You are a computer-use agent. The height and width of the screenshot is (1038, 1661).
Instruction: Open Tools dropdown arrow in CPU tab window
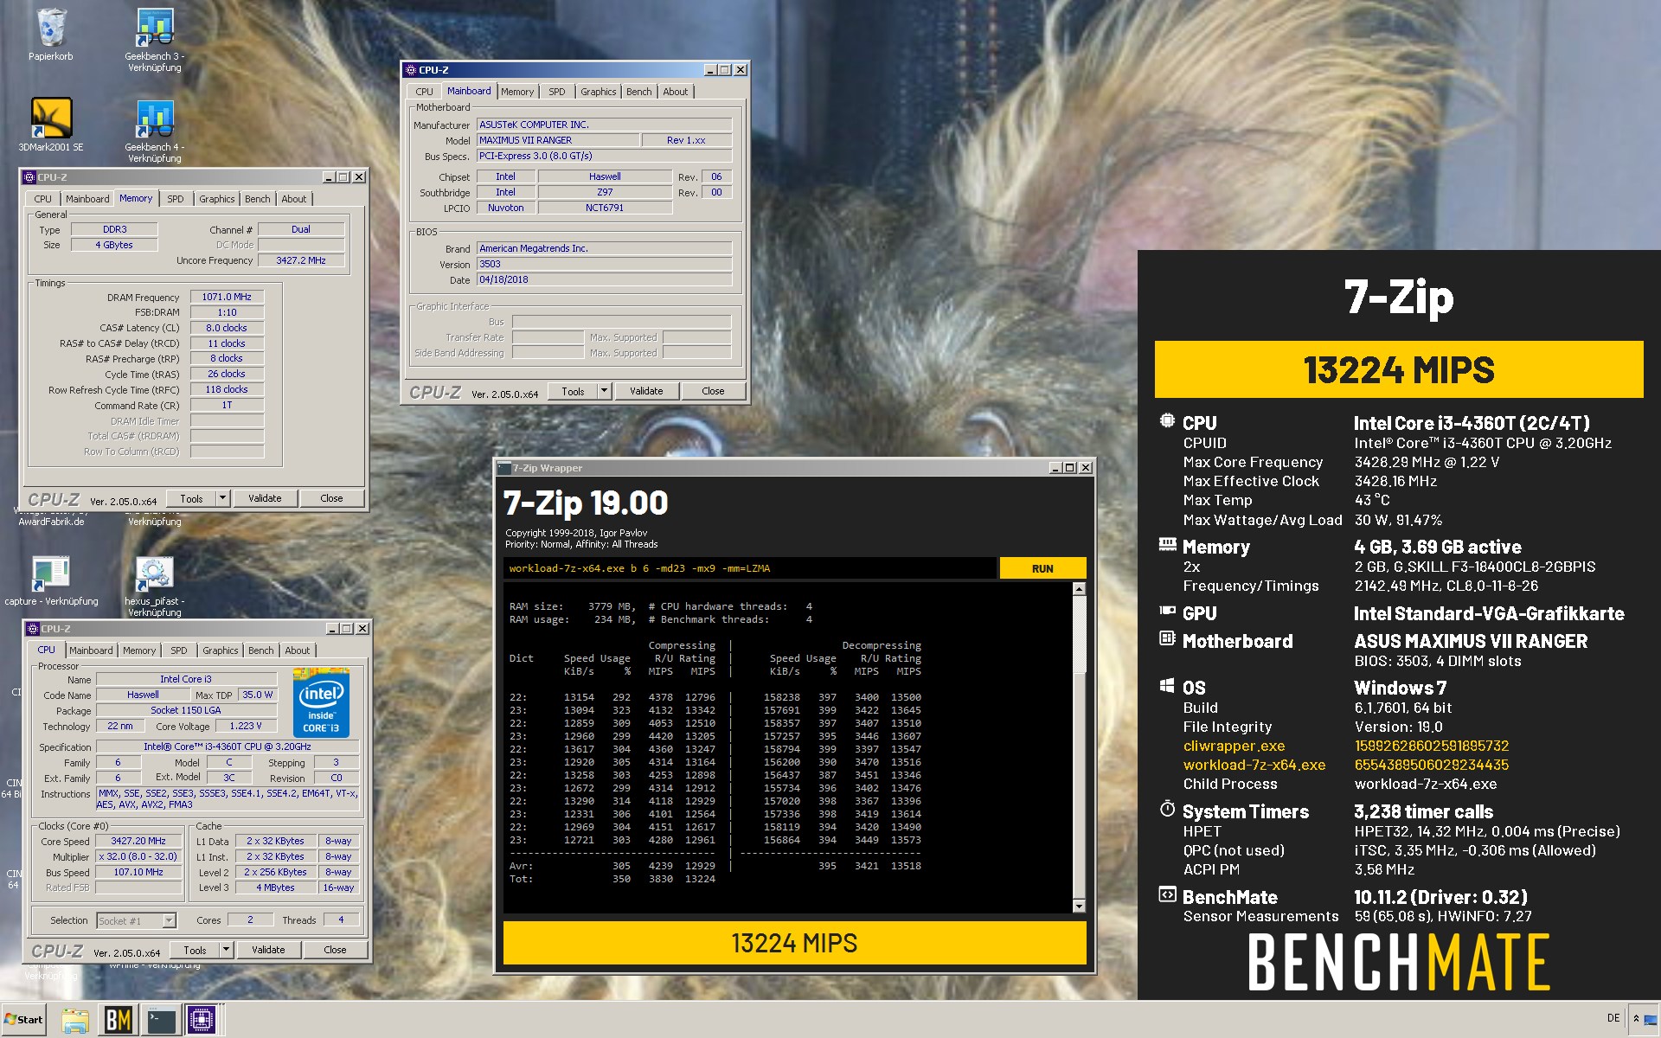click(226, 950)
